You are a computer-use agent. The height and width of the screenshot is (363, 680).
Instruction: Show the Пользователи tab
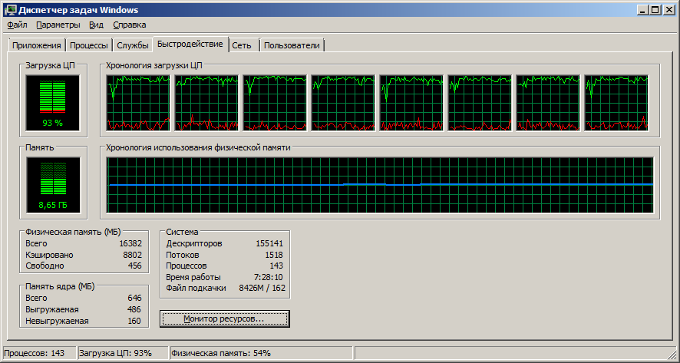(292, 45)
